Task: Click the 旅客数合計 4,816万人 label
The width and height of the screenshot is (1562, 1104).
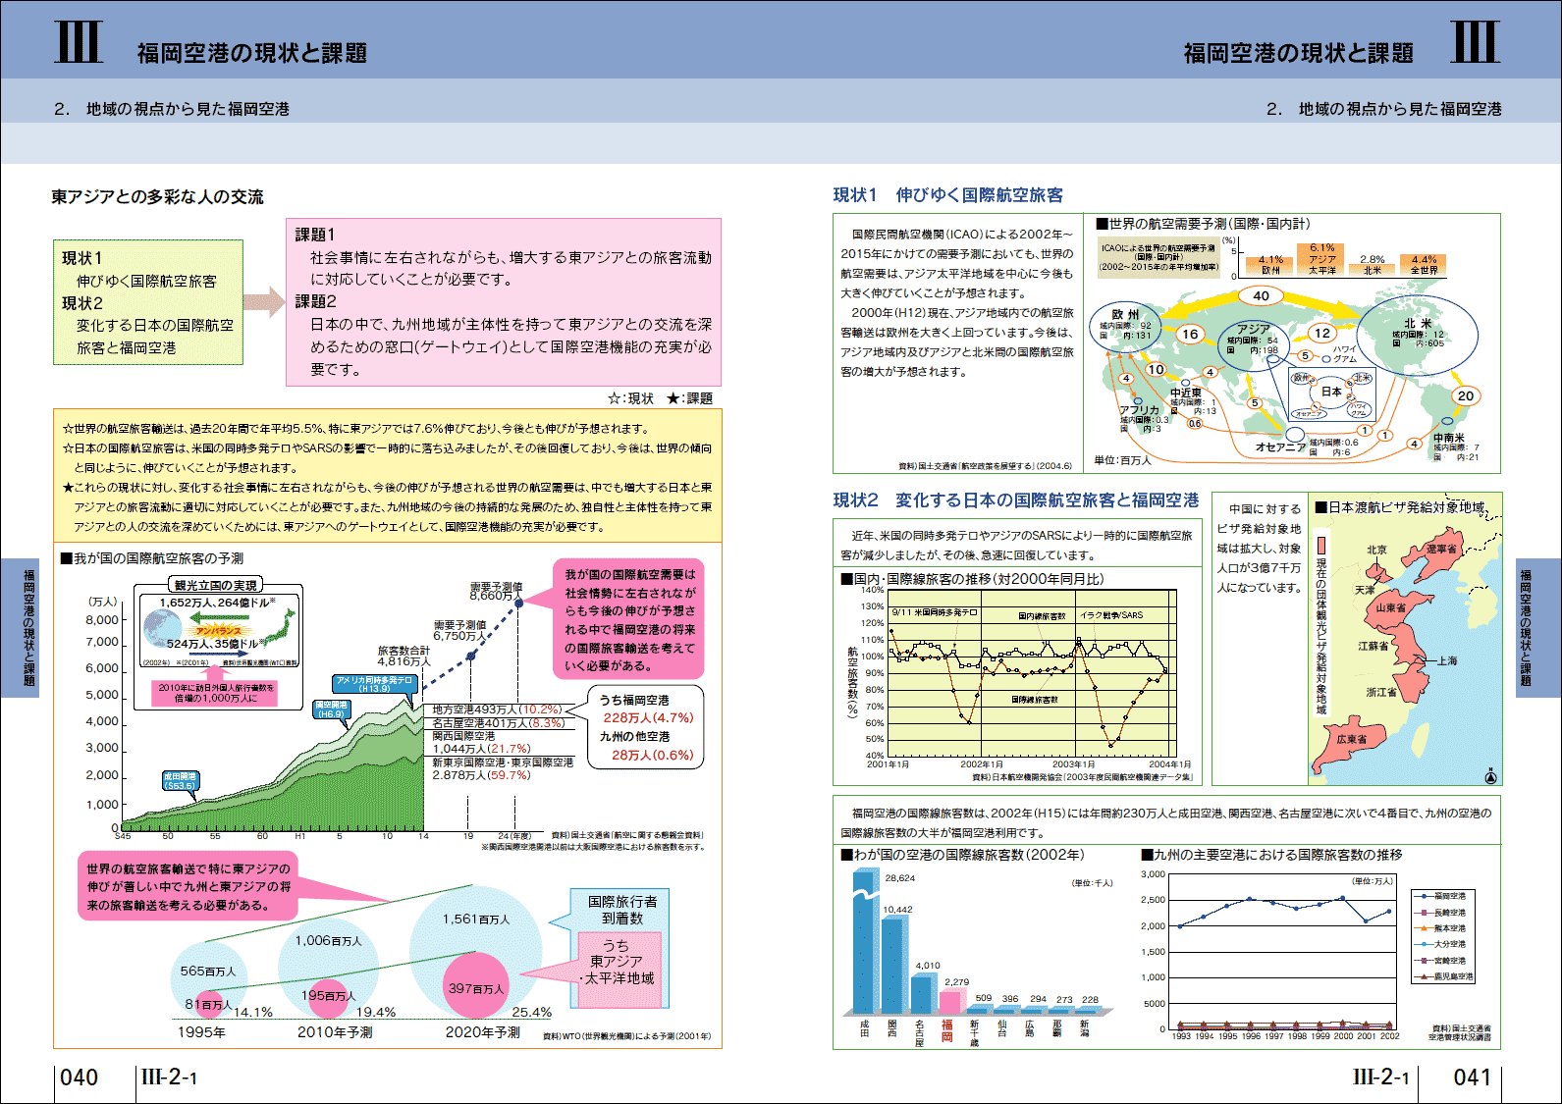Action: click(404, 656)
